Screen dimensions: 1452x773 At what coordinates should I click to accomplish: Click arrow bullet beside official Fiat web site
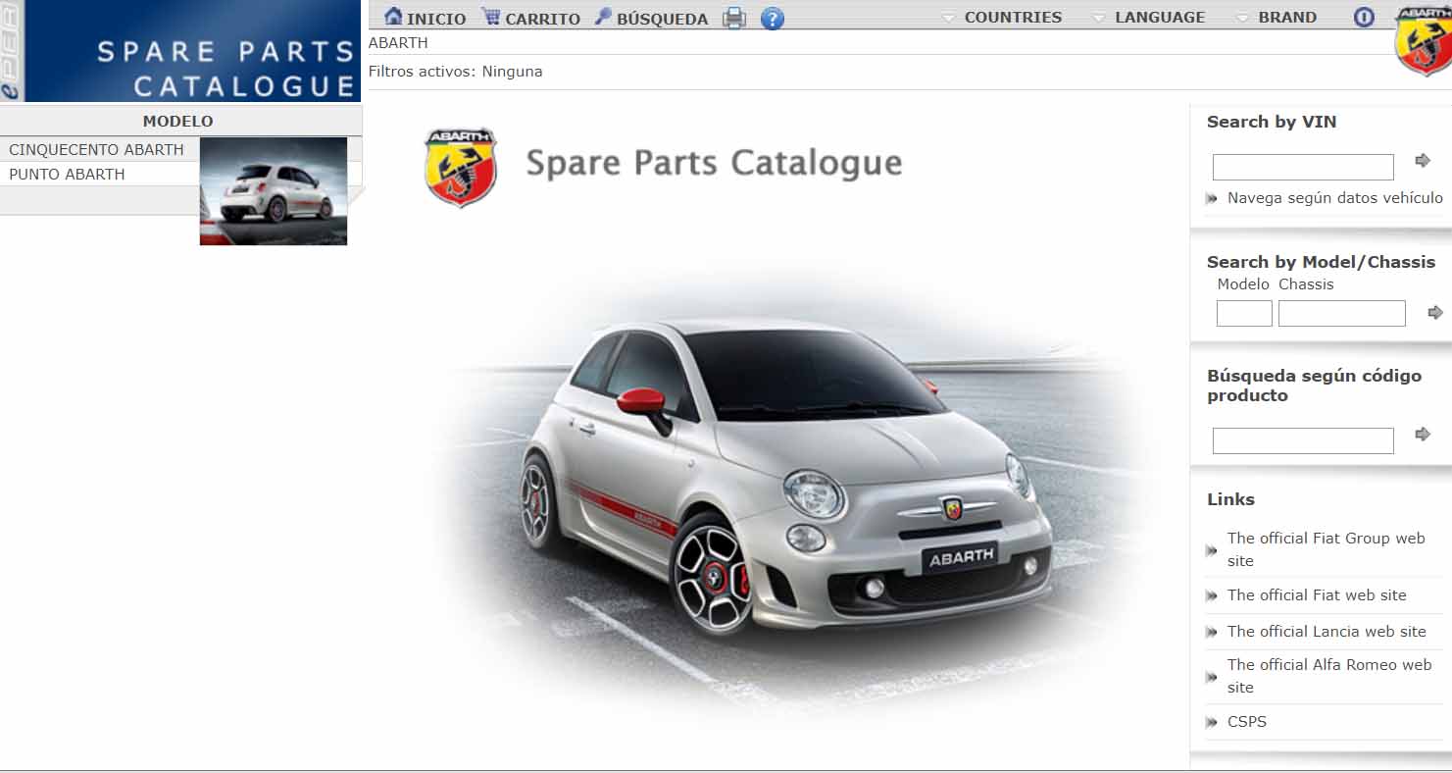(1212, 596)
